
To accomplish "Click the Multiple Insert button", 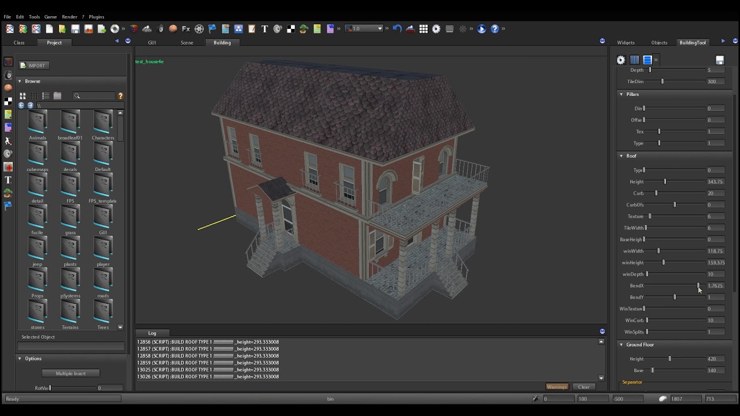I will click(71, 374).
